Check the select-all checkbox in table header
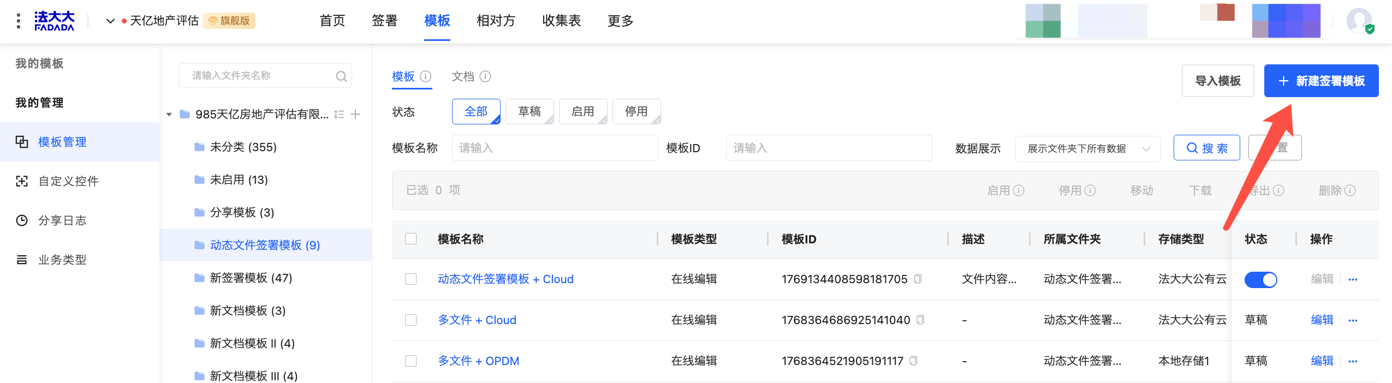Screen dimensions: 1392x383 411,239
